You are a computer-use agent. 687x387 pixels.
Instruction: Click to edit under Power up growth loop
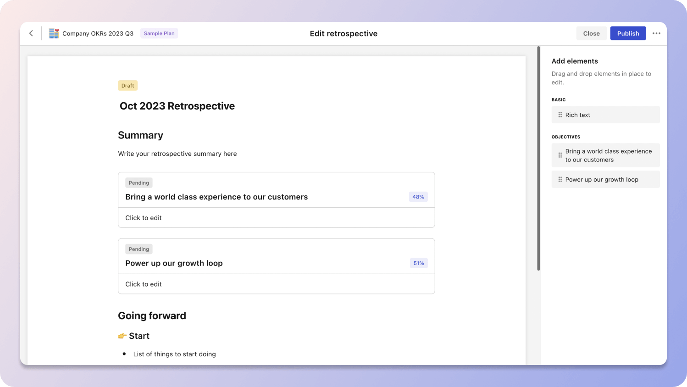144,284
